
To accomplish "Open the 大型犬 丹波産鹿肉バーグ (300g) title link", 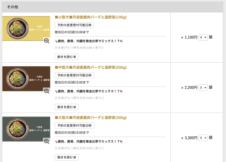I will [90, 118].
